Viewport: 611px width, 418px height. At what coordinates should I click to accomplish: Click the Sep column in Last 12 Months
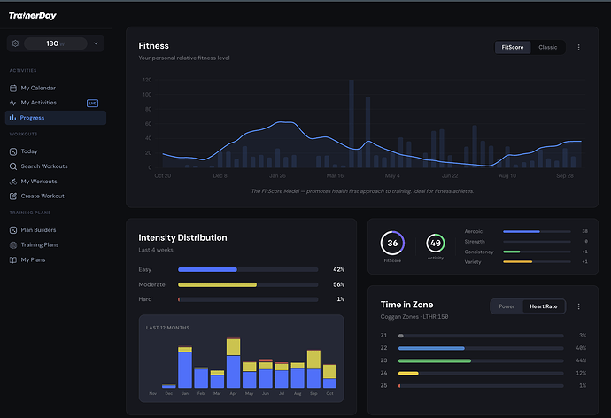pos(313,369)
